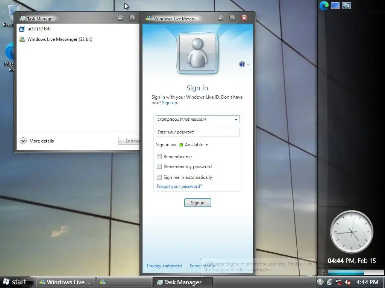Click the 4:44 PM taskbar clock
This screenshot has width=385, height=288.
click(x=367, y=282)
